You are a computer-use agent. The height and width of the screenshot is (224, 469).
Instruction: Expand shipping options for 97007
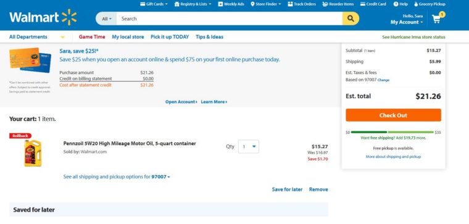tap(117, 176)
